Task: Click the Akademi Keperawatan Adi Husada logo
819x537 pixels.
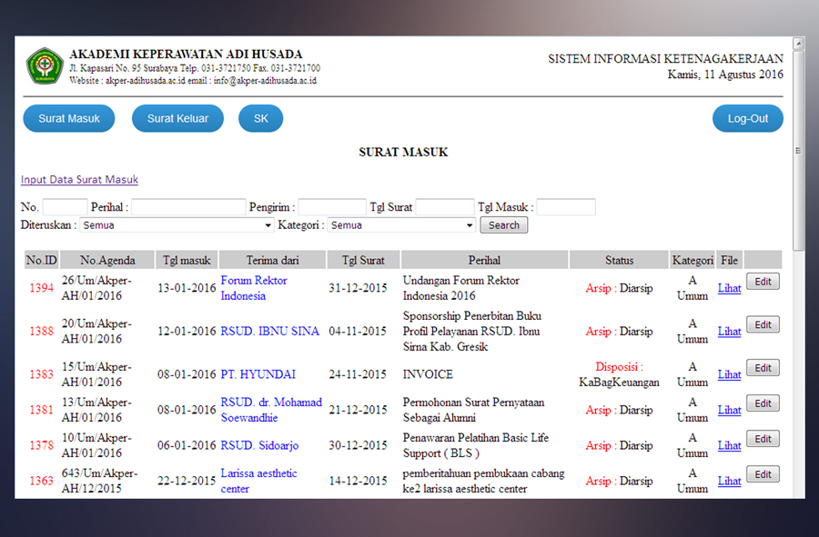Action: [44, 66]
